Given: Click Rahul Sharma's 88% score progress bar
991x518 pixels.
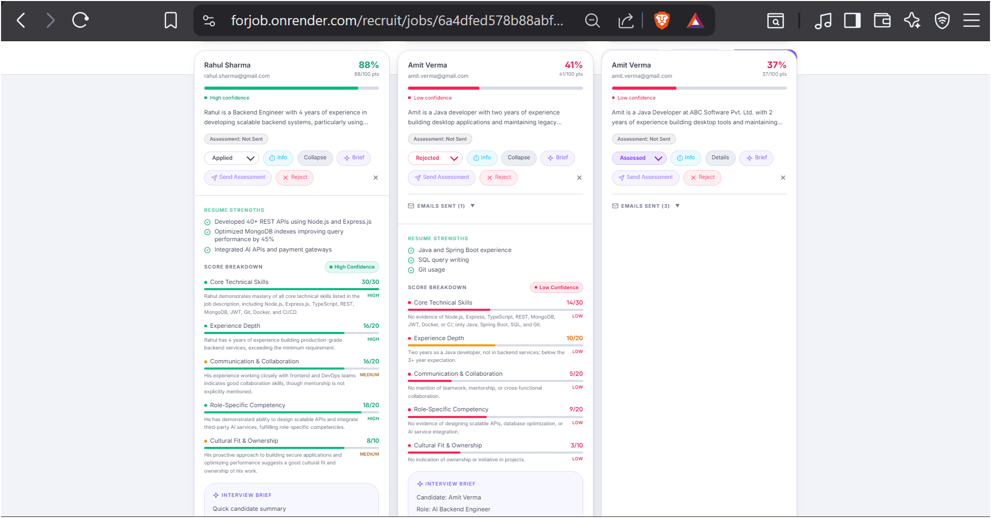Looking at the screenshot, I should (291, 88).
